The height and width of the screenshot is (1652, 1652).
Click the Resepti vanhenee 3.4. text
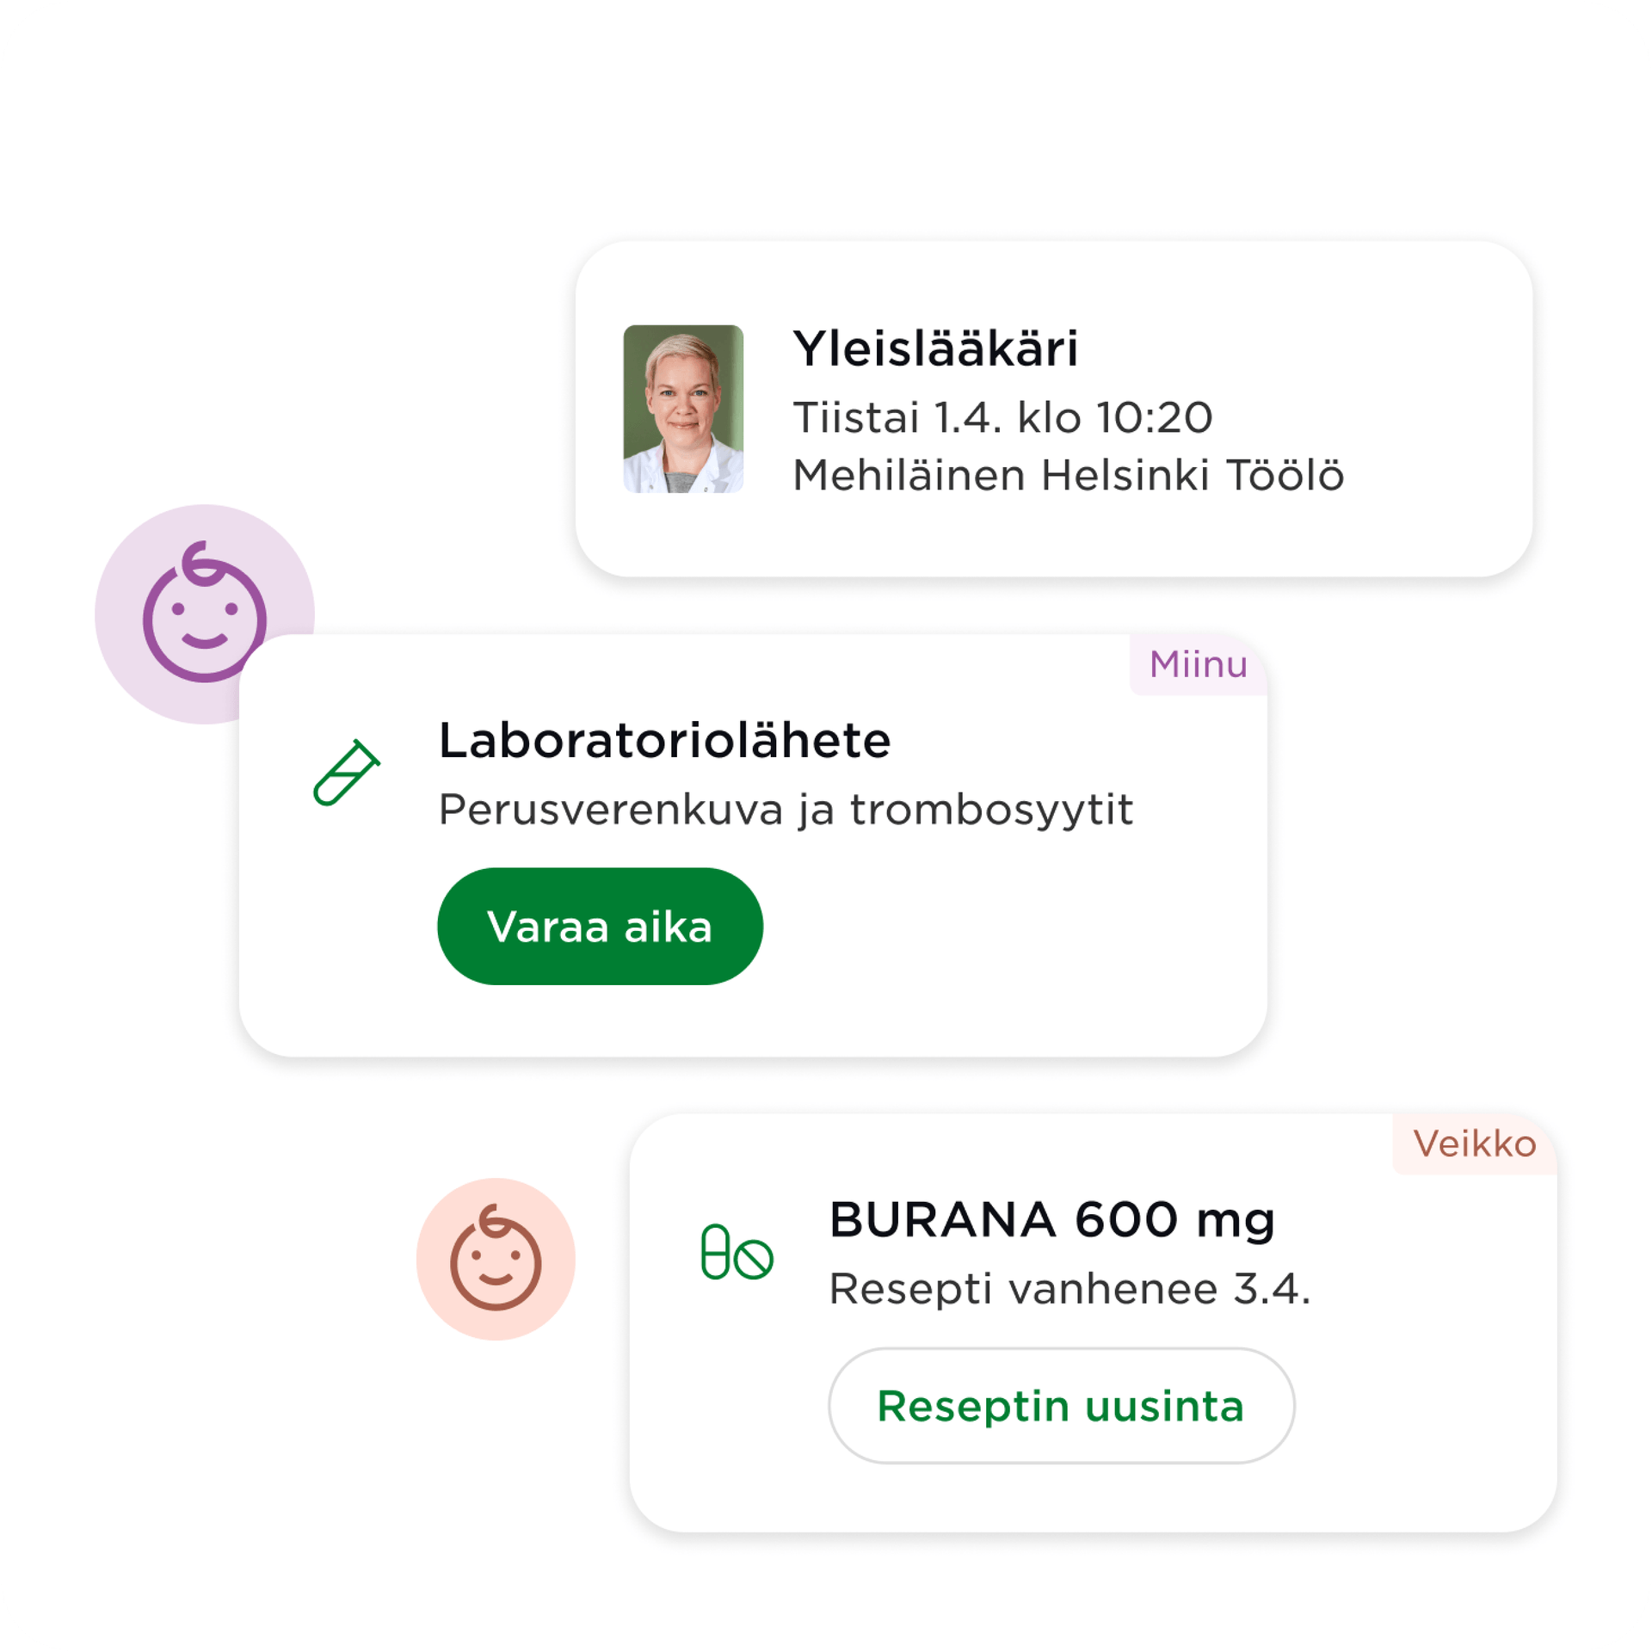pos(1069,1289)
